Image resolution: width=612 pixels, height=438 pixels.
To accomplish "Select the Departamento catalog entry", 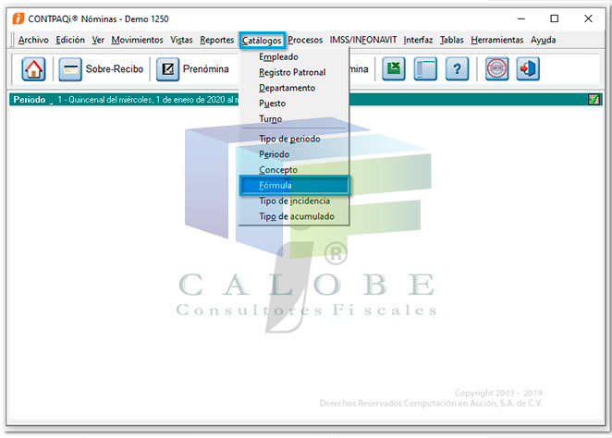I will (x=294, y=88).
